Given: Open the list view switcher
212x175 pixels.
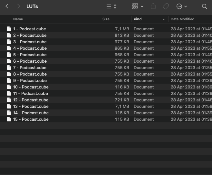Looking at the screenshot, I should pos(111,6).
